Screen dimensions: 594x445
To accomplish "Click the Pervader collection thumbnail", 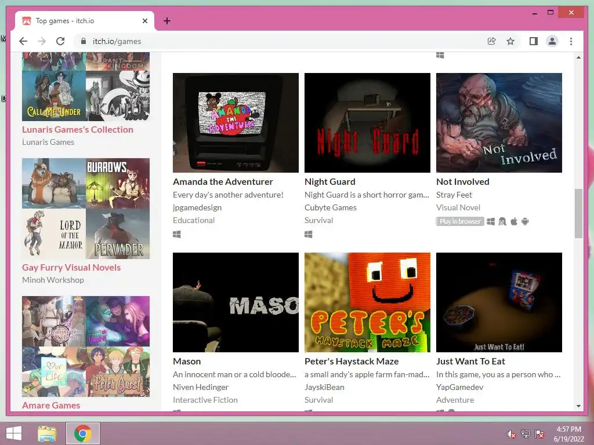I will [118, 234].
